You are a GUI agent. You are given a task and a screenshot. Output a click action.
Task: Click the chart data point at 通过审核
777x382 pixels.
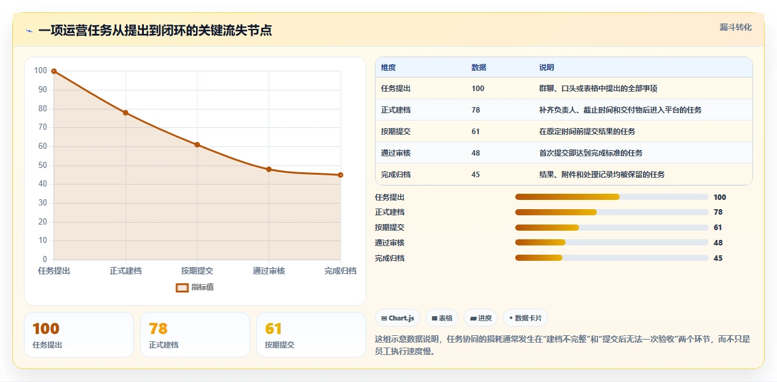coord(269,169)
